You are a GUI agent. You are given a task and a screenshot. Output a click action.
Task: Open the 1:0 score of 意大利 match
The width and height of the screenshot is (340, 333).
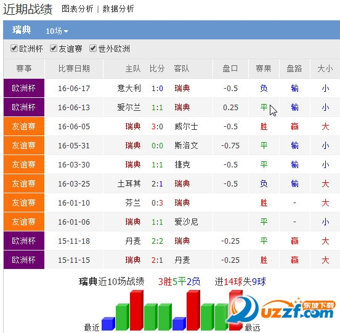(157, 88)
